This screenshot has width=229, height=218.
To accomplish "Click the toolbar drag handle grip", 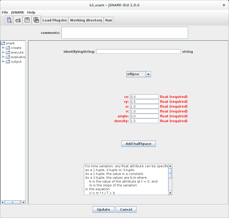I will point(2,20).
